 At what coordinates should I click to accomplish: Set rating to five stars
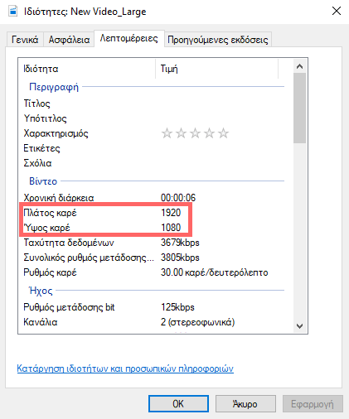pos(223,133)
